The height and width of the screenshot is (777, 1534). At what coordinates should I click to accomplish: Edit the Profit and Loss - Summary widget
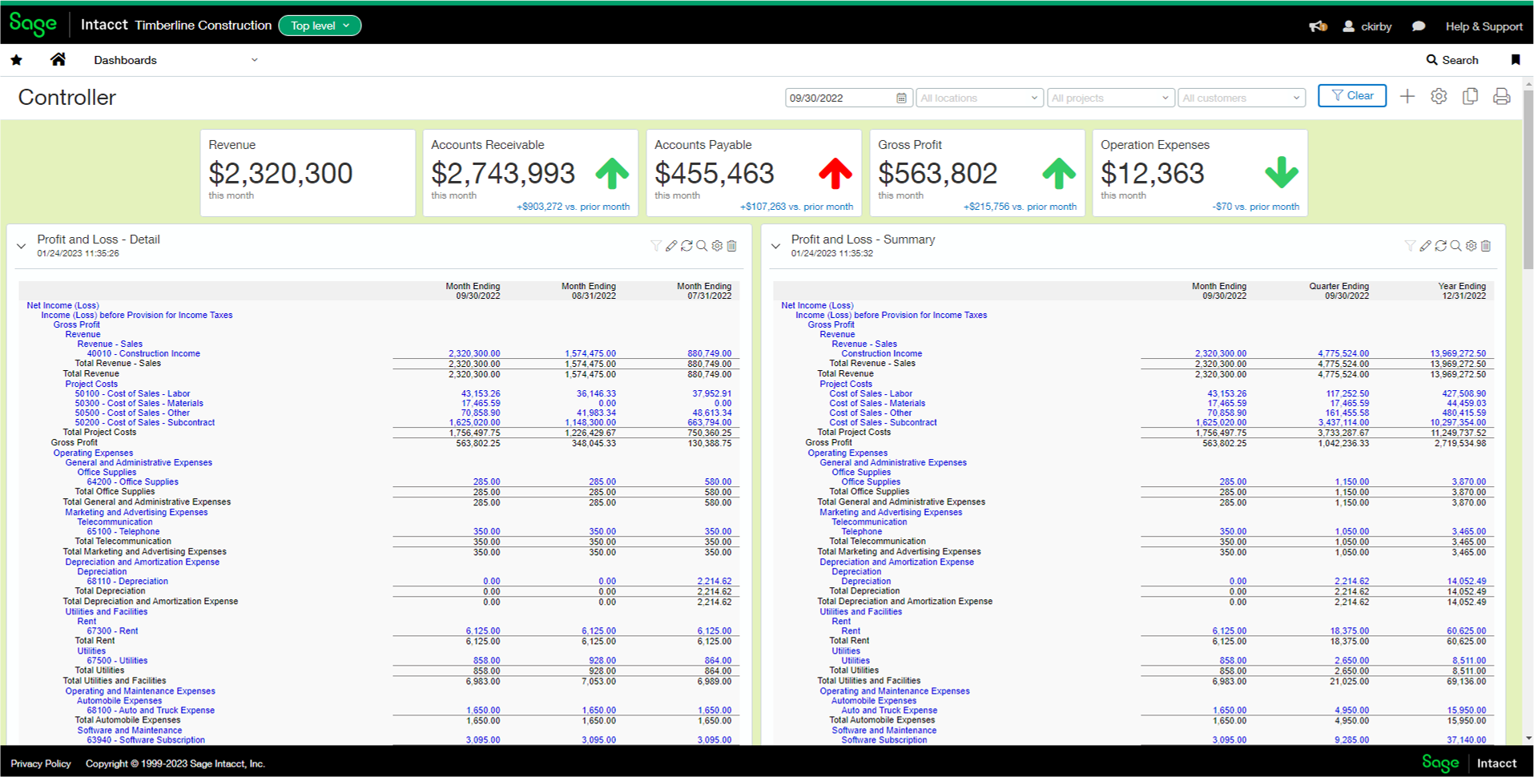click(1426, 246)
